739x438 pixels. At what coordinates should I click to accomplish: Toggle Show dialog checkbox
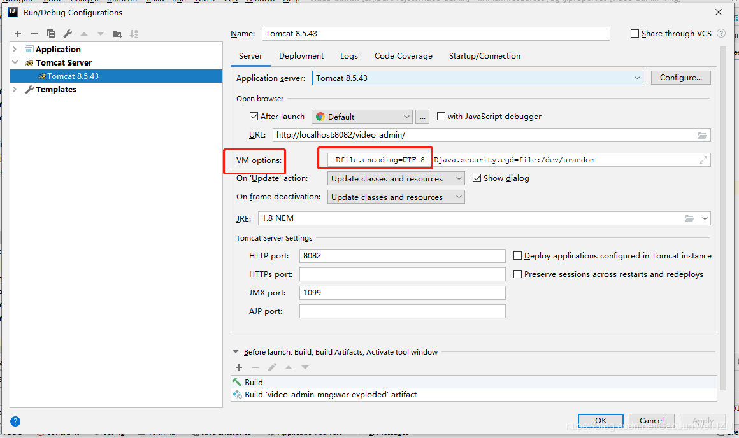tap(477, 178)
